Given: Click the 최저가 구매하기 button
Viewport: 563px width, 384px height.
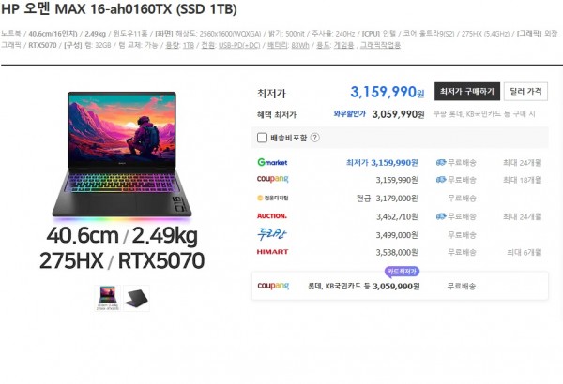Looking at the screenshot, I should [467, 92].
